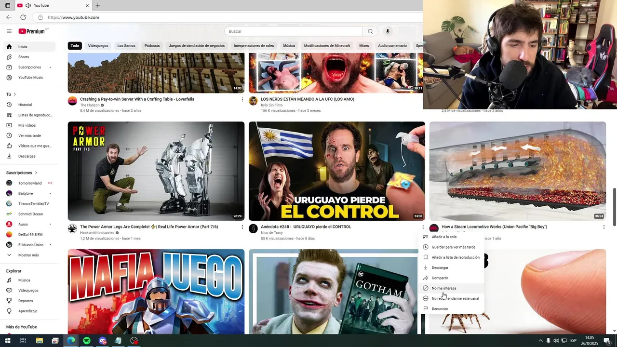Open BaityLive channel subscription
The height and width of the screenshot is (347, 617).
coord(29,193)
